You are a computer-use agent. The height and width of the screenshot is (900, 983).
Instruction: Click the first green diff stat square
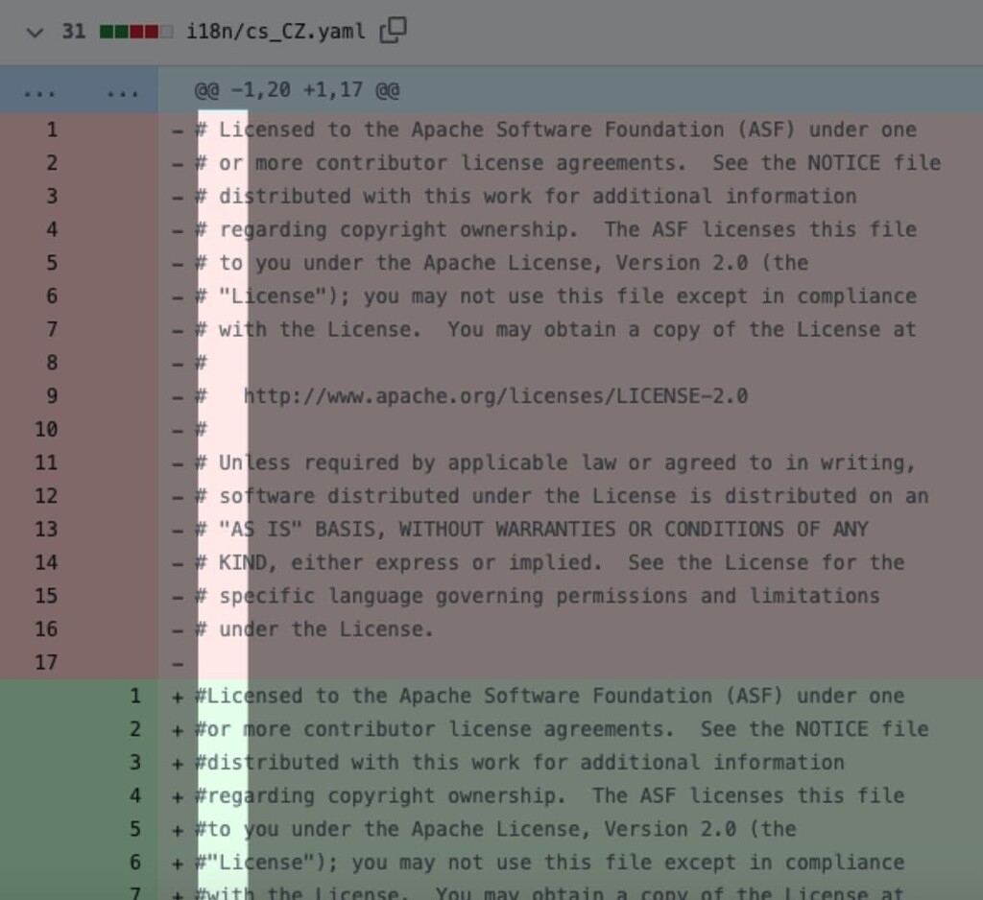(x=106, y=31)
